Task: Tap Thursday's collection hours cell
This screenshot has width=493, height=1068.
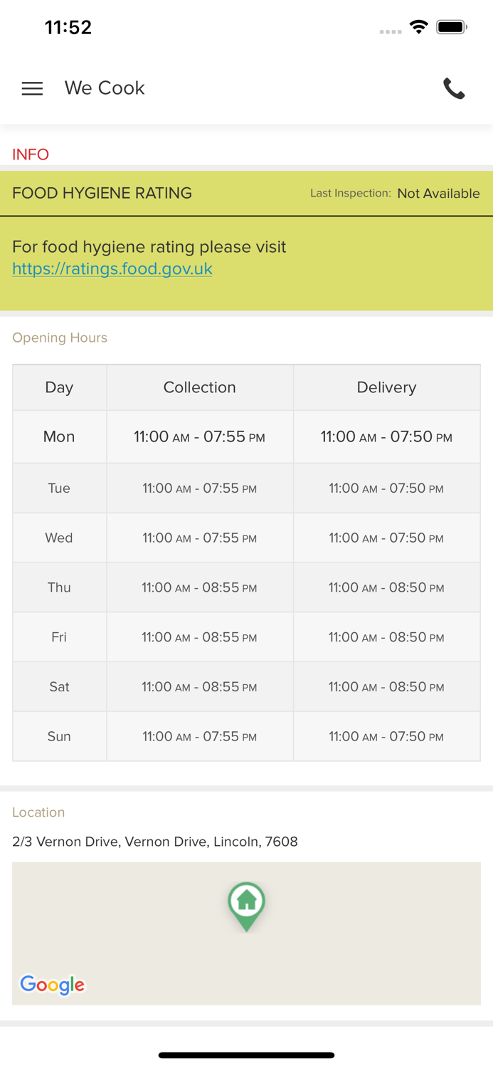Action: coord(199,587)
